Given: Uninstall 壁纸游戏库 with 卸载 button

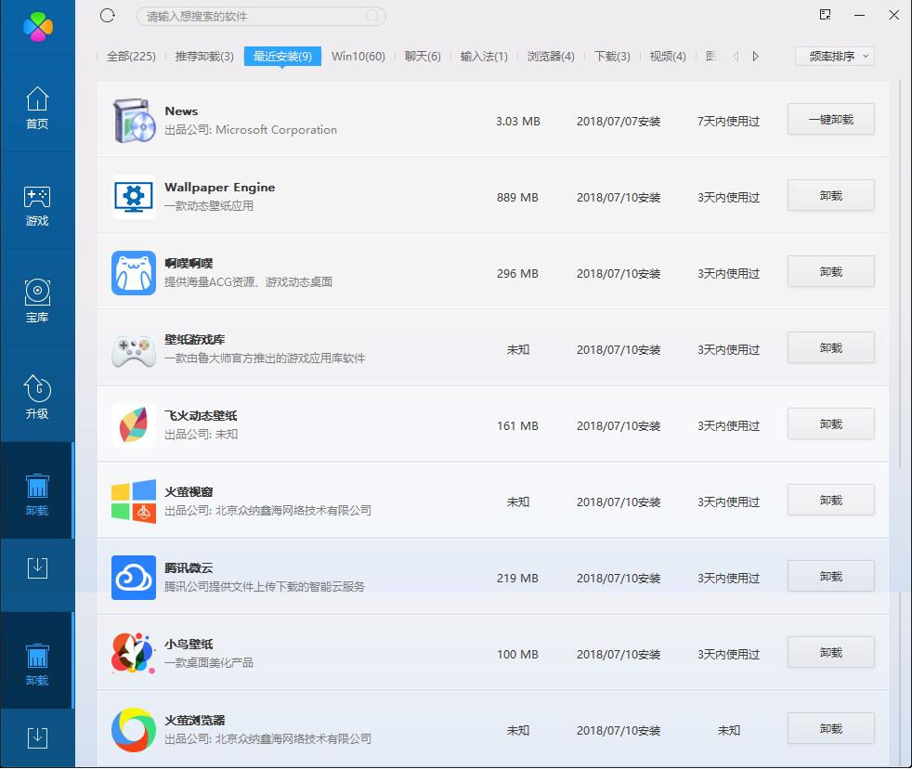Looking at the screenshot, I should 831,348.
